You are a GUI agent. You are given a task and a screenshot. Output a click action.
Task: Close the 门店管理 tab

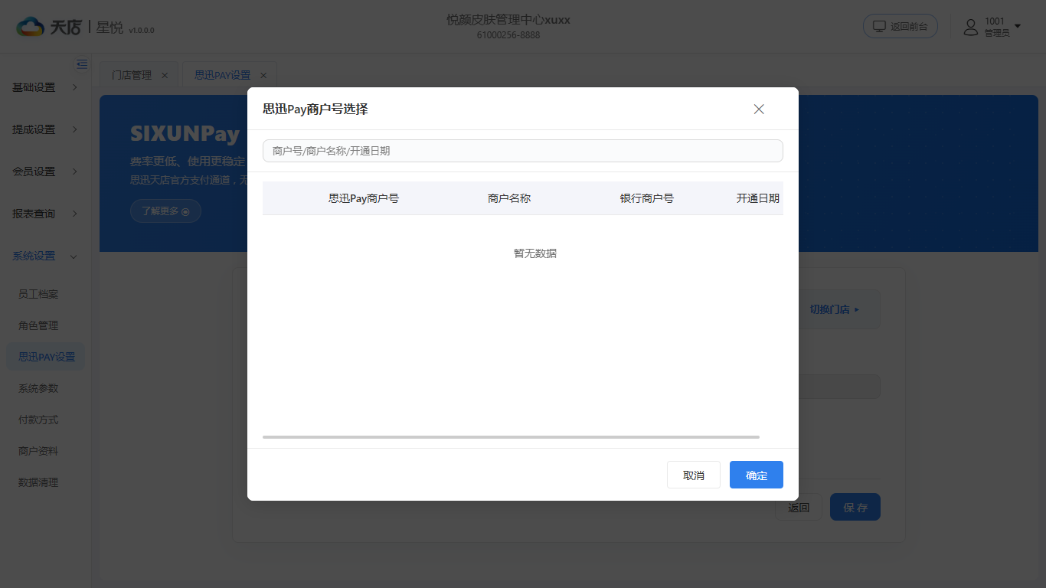click(x=165, y=75)
